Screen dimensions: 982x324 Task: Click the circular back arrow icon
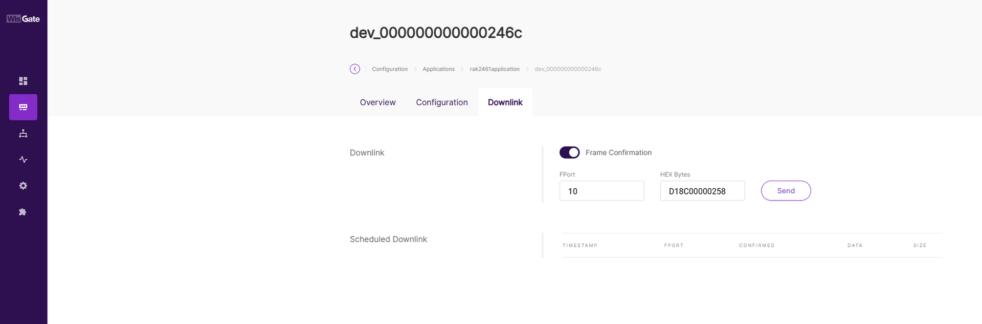click(x=355, y=69)
